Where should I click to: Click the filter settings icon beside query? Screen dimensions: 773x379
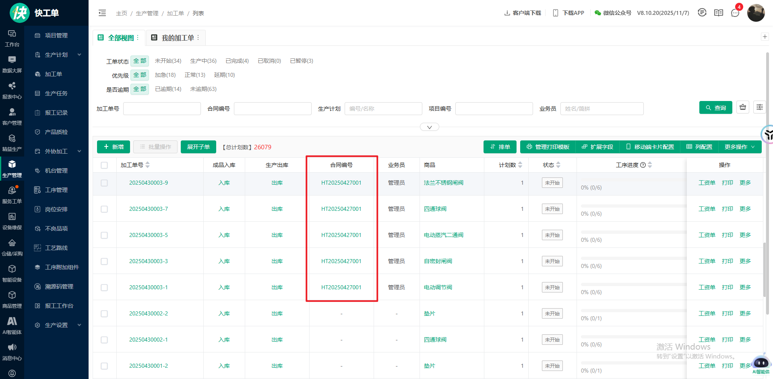[x=760, y=107]
